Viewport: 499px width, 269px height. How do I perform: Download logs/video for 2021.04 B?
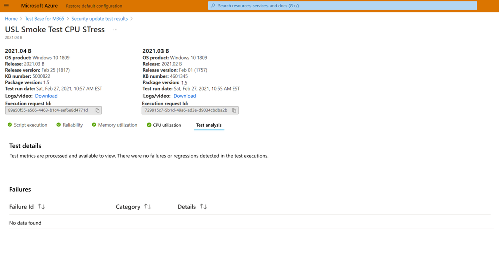46,96
